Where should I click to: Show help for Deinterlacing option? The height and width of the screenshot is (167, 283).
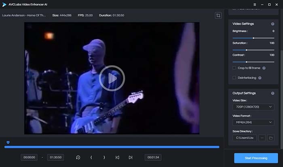tap(260, 78)
